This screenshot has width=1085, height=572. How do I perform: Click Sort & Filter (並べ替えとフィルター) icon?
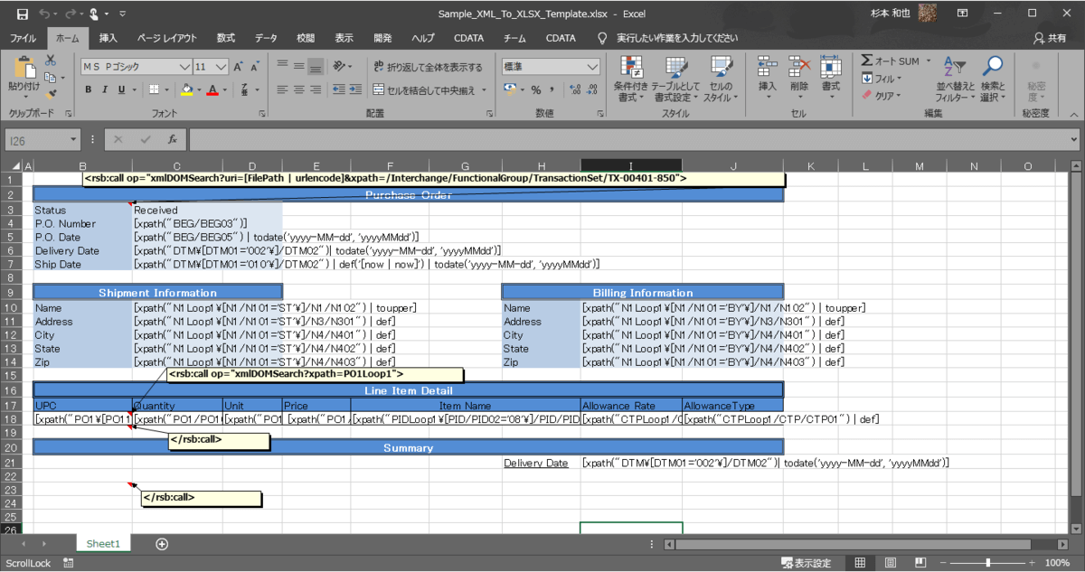[x=953, y=78]
